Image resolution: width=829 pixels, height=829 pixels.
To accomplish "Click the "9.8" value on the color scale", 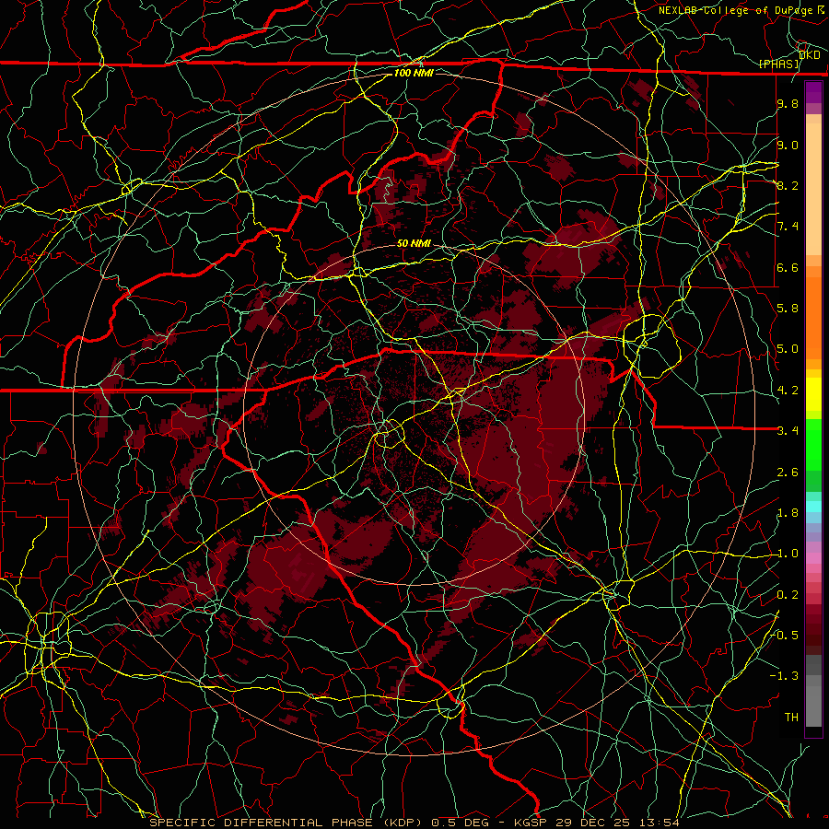I will (x=788, y=104).
